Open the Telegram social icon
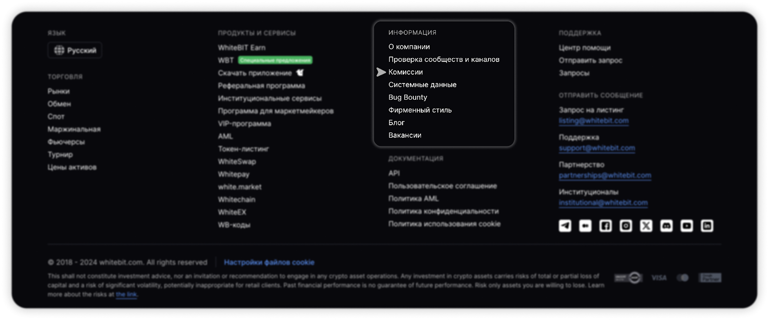The image size is (769, 320). [x=565, y=225]
